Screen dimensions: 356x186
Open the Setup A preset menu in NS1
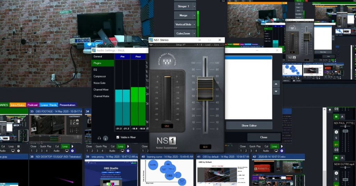[180, 45]
